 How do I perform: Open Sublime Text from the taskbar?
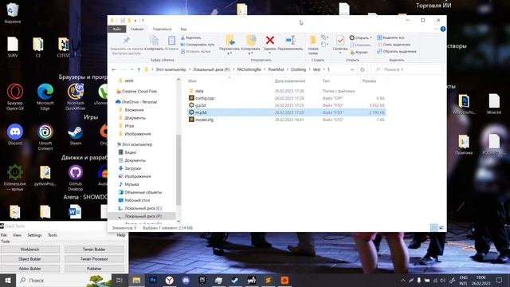268,280
